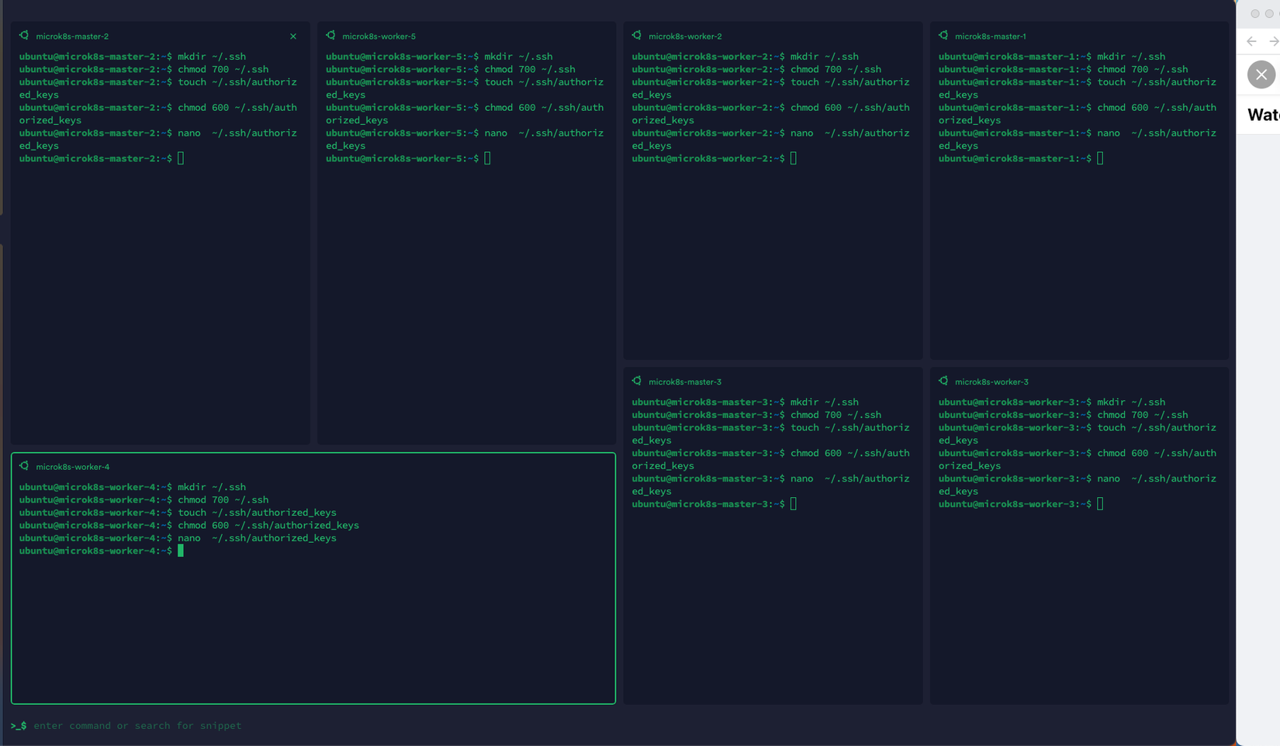Select the microk8s-worker-5 pane header

pos(378,36)
